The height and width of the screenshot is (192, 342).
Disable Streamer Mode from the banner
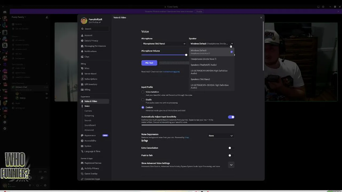click(199, 11)
